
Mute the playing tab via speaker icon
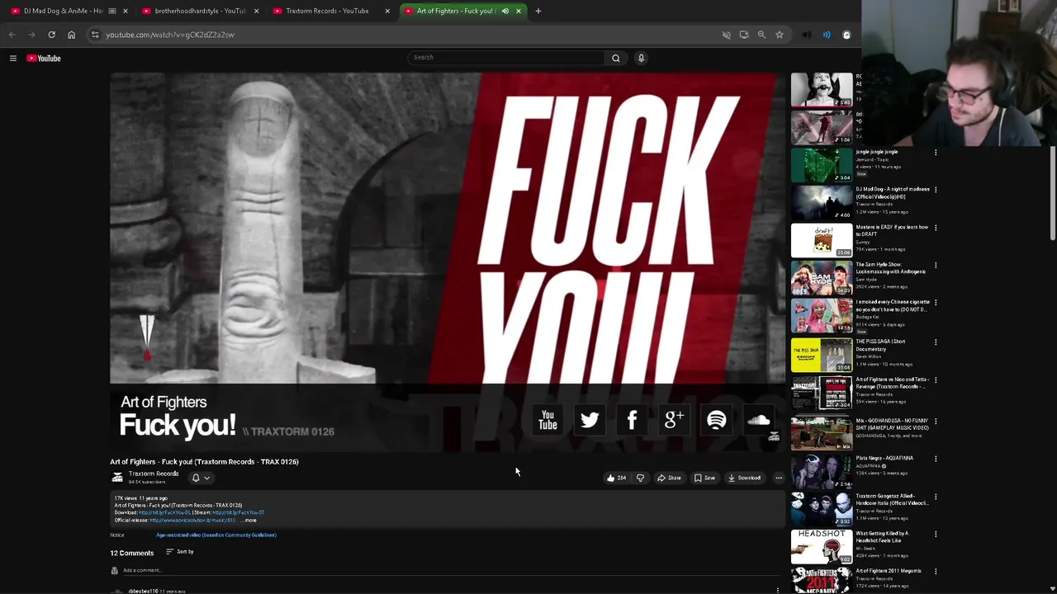pos(505,11)
